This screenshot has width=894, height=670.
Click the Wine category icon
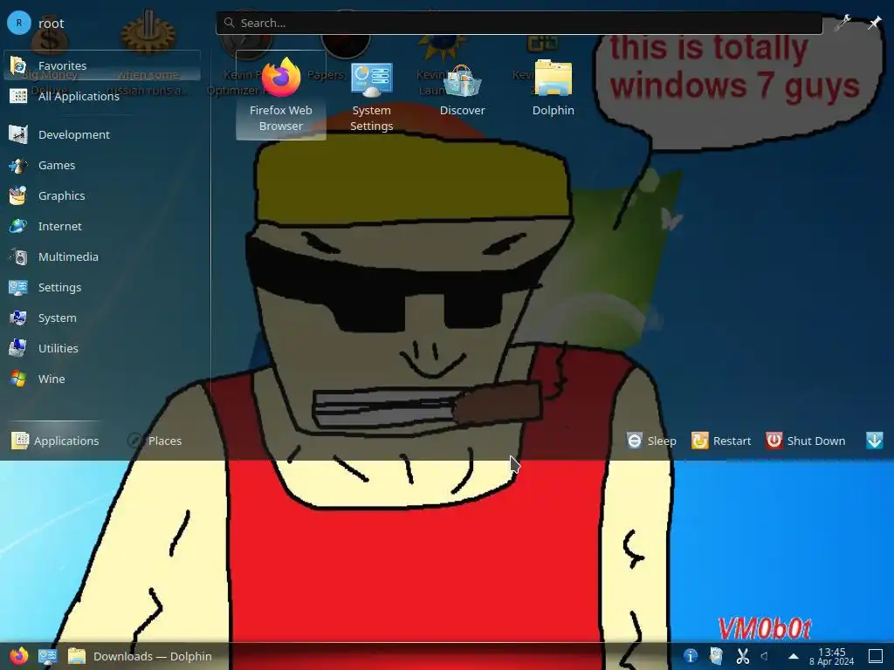(x=18, y=379)
